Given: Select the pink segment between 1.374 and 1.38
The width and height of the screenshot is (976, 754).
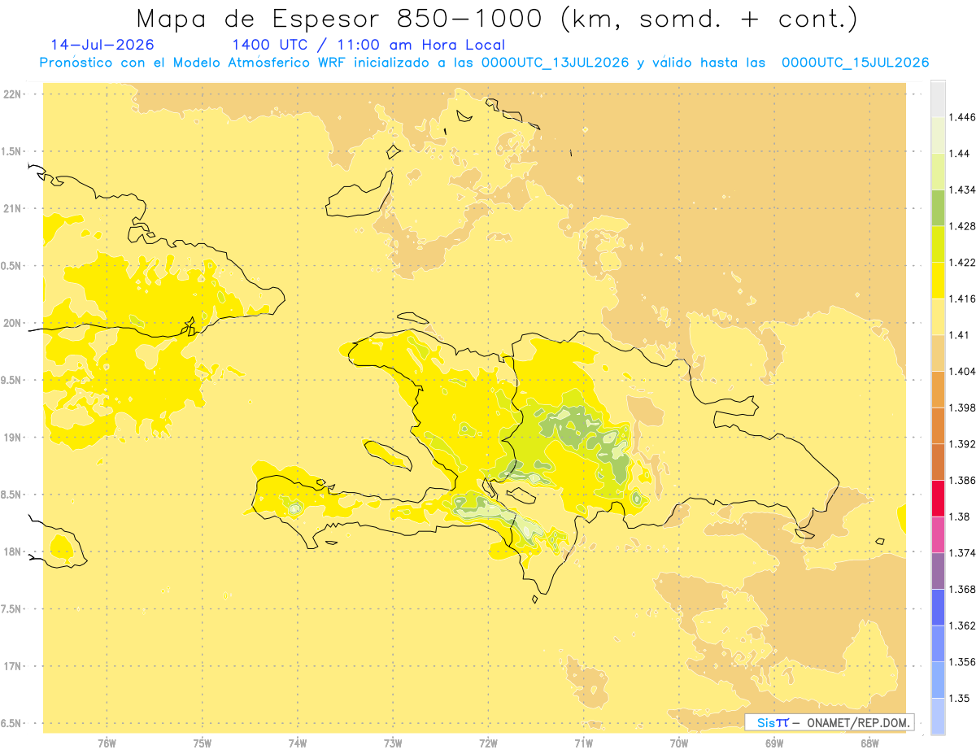Looking at the screenshot, I should [x=938, y=534].
